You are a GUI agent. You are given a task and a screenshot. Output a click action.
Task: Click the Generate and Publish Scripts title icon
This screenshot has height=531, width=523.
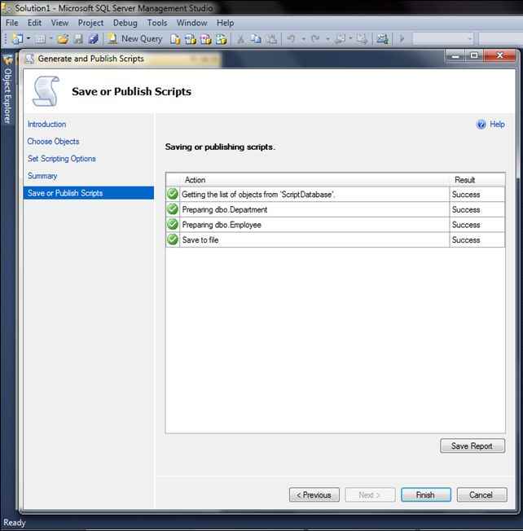30,59
